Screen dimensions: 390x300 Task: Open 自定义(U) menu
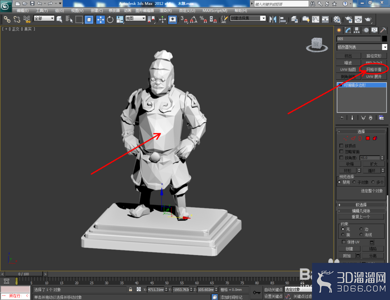(187, 11)
